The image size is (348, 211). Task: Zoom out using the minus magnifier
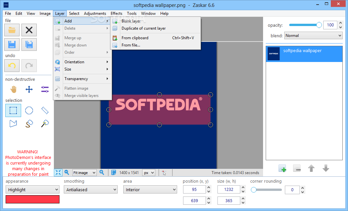66,172
